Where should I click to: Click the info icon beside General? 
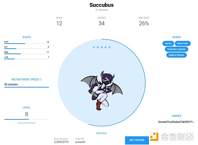[x=96, y=10]
